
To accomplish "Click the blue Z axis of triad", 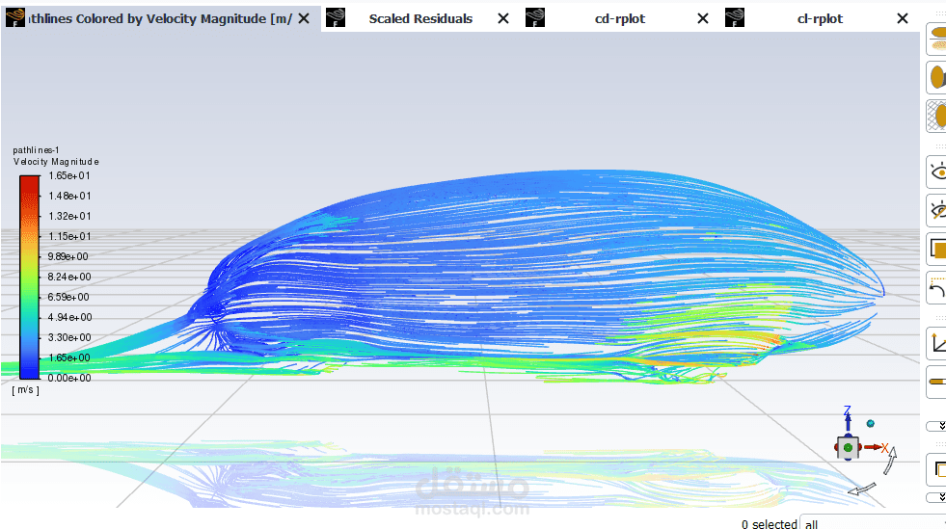I will point(848,418).
